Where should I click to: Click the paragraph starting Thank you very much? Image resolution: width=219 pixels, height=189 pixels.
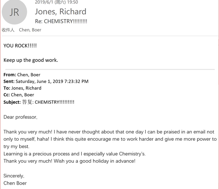pos(110,139)
